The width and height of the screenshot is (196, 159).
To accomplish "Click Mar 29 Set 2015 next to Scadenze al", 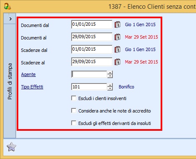I will click(141, 62).
